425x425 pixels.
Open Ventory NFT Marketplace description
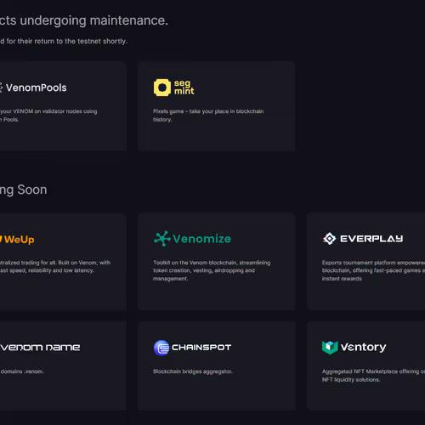click(x=373, y=376)
